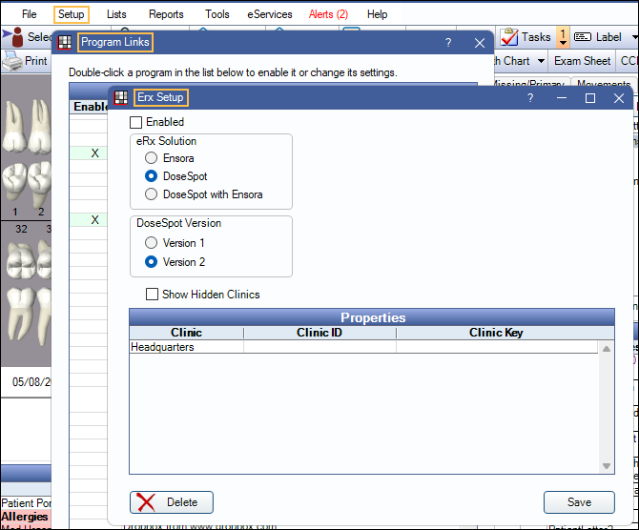639x530 pixels.
Task: Click the Erx Setup help question mark
Action: coord(530,98)
